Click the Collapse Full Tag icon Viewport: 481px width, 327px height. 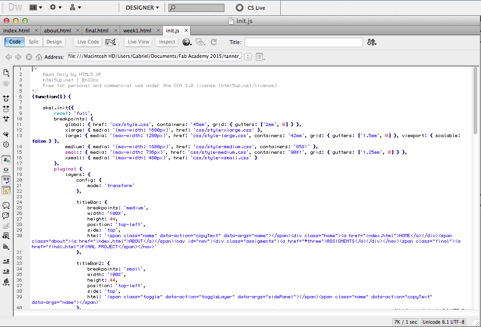(x=6, y=99)
